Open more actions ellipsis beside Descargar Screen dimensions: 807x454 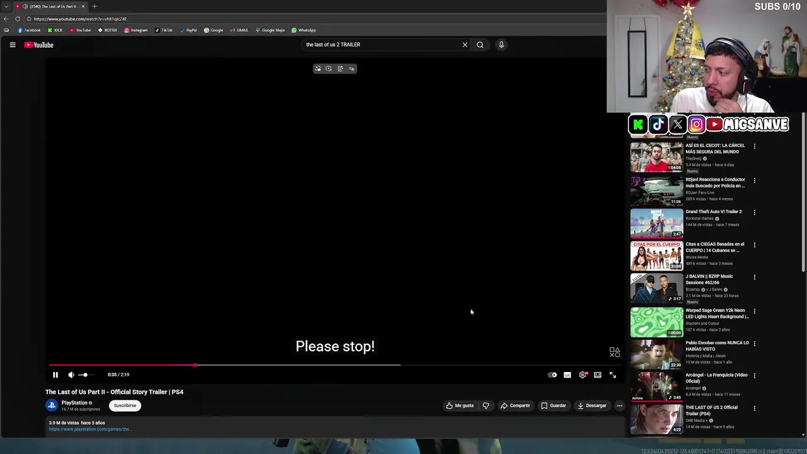point(620,405)
